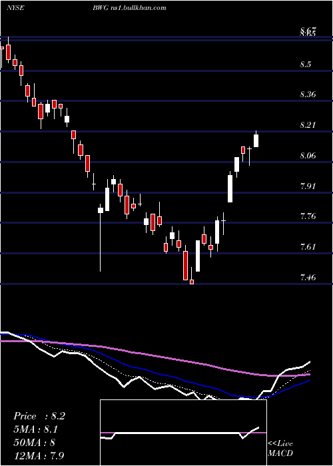333x466 pixels.
Task: Click the 5MA : 8.1 readout
Action: (36, 429)
